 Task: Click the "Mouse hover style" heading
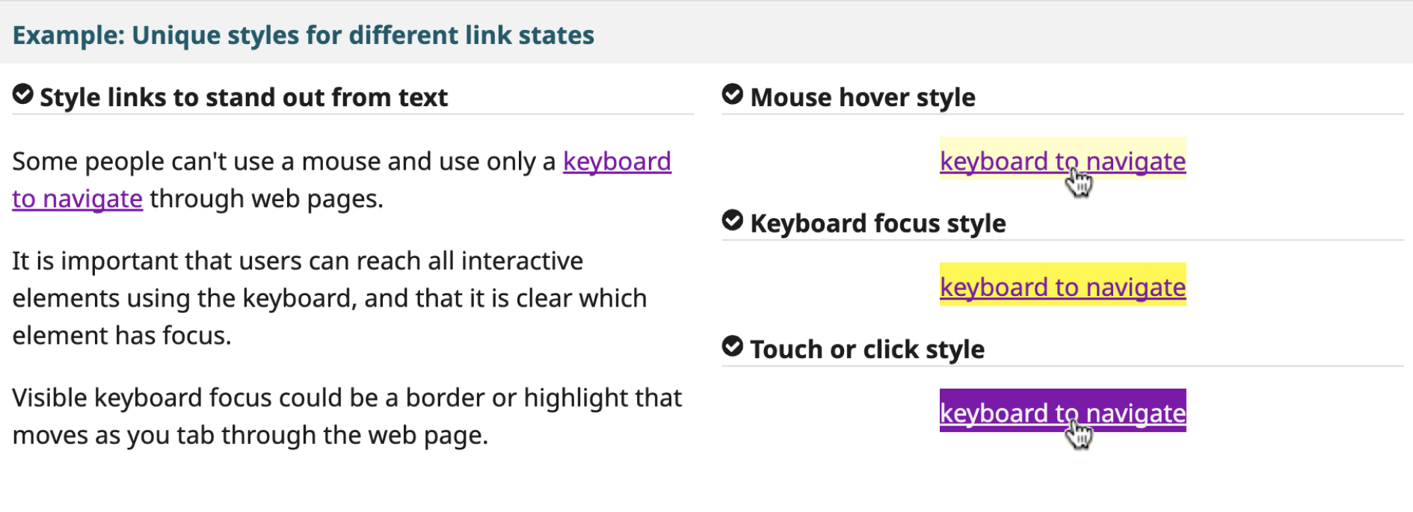[x=863, y=97]
